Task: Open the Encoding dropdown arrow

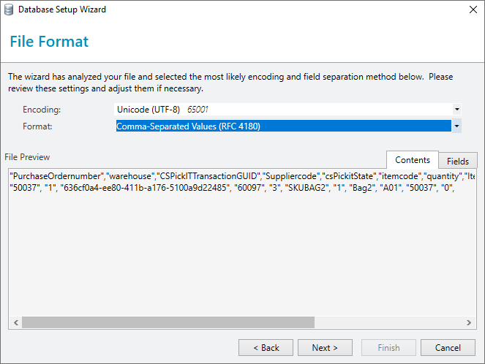Action: (457, 110)
